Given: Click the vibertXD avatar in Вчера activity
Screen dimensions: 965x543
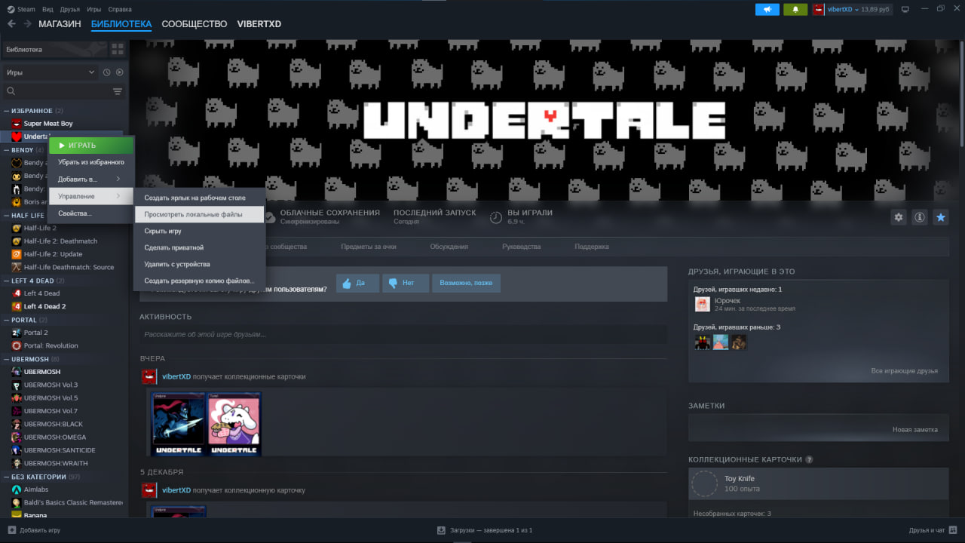Looking at the screenshot, I should click(x=149, y=376).
